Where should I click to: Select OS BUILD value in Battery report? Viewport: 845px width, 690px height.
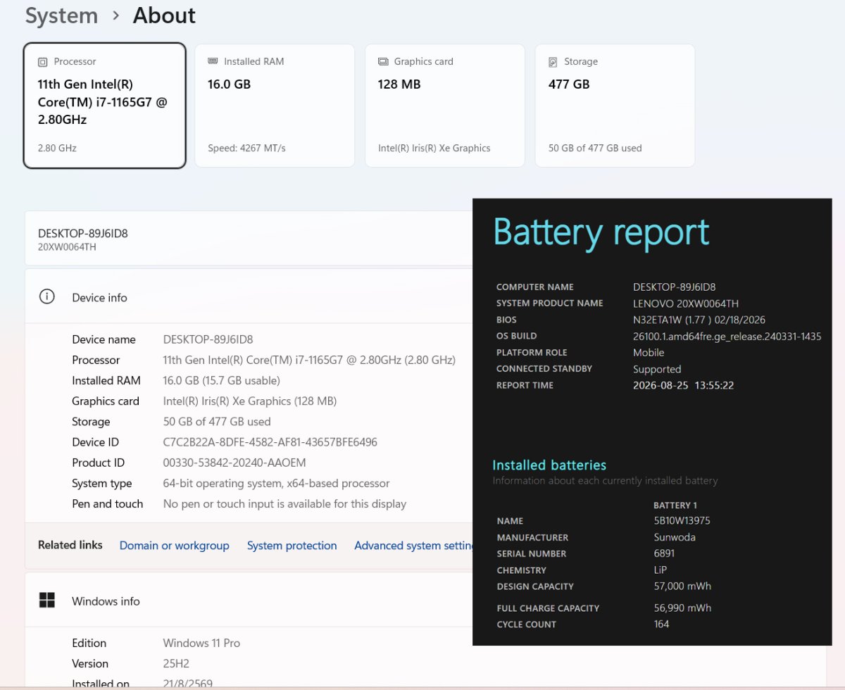click(727, 337)
